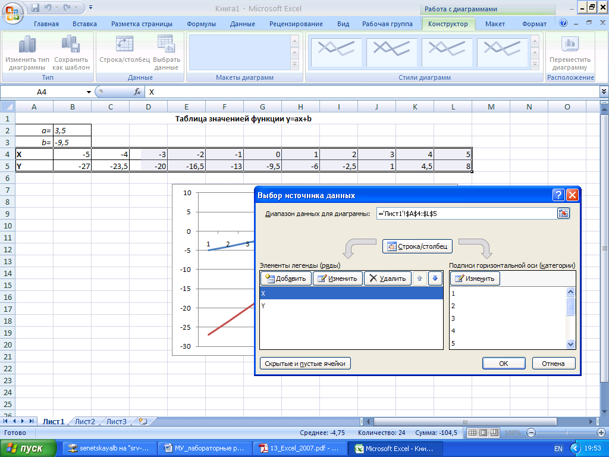Image resolution: width=609 pixels, height=457 pixels.
Task: Insert new worksheet tab icon
Action: coord(143,422)
